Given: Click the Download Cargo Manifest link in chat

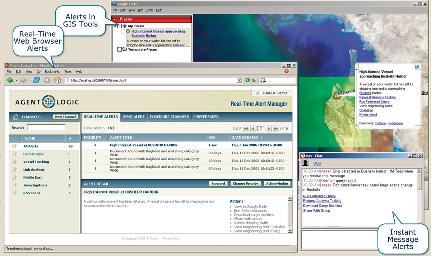Looking at the screenshot, I should coord(322,205).
